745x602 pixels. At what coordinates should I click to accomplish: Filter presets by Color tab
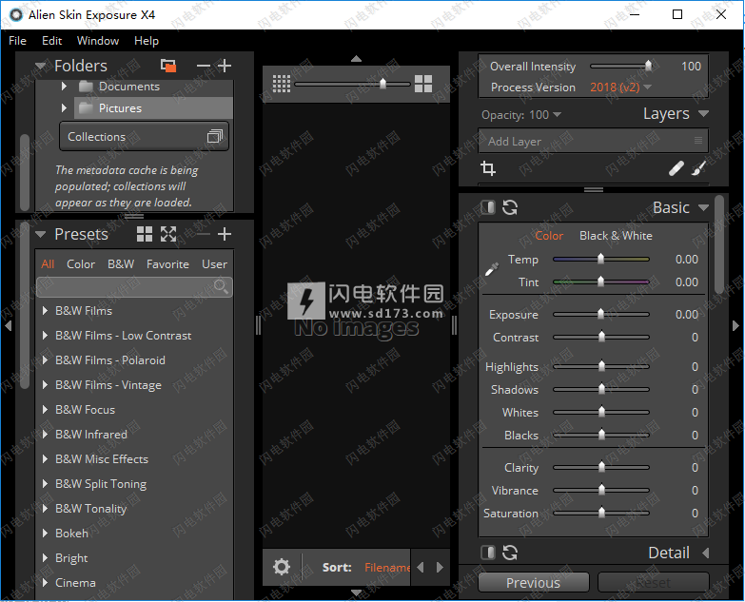tap(81, 264)
